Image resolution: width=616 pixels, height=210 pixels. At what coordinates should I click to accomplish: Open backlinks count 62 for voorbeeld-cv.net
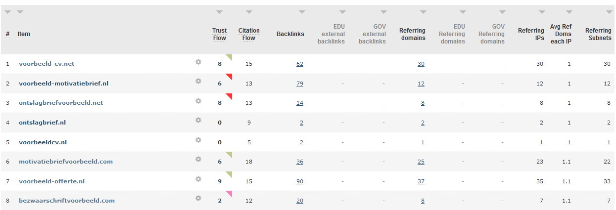(x=300, y=64)
